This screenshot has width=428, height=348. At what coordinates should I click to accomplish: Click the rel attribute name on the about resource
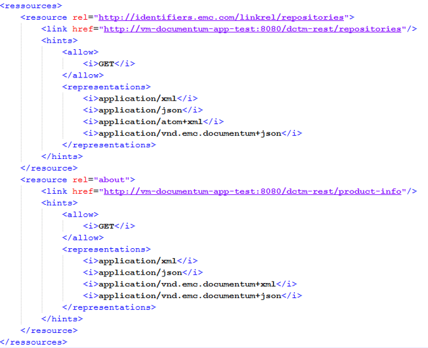(80, 180)
